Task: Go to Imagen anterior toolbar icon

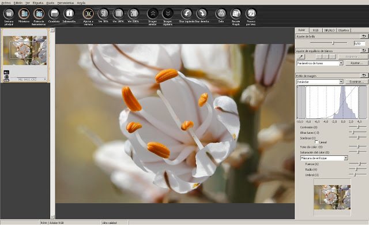Action: pyautogui.click(x=153, y=14)
